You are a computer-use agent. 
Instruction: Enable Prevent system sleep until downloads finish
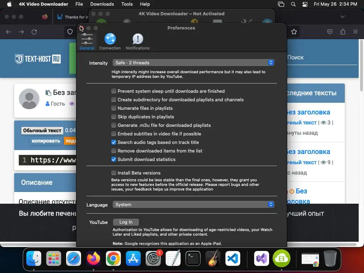tap(113, 91)
